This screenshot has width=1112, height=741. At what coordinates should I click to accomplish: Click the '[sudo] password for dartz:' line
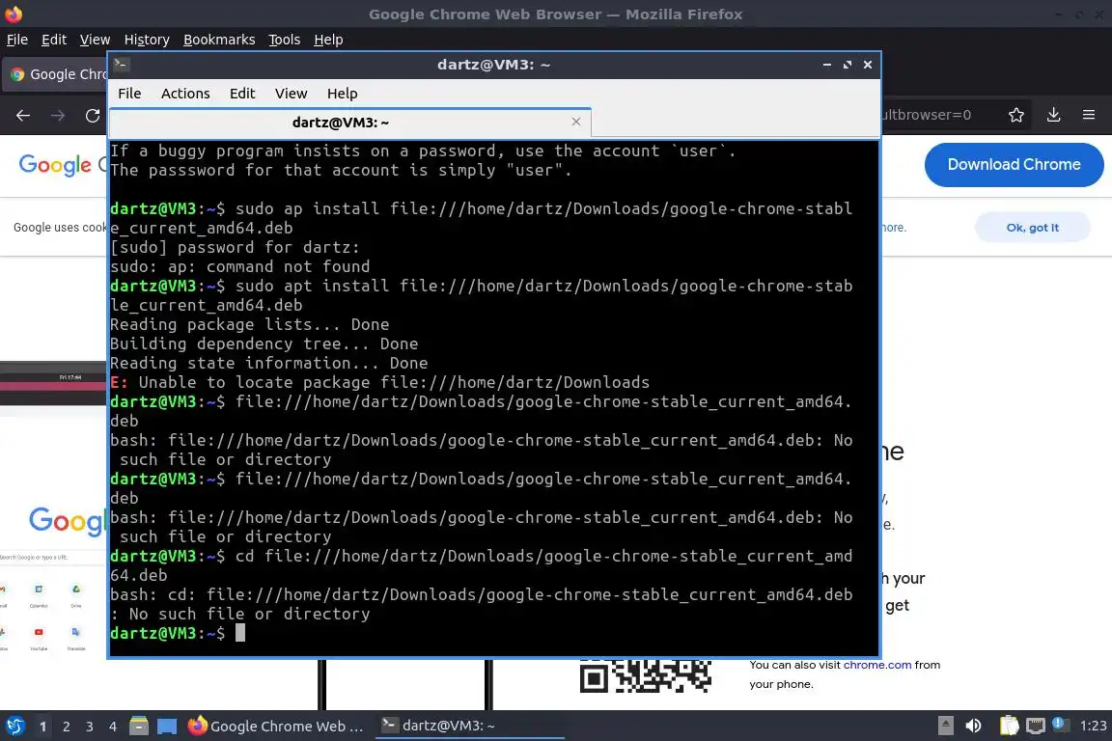pyautogui.click(x=235, y=247)
